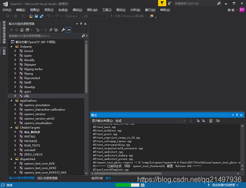Screen dimensions: 246x188
Task: Toggle Preview Selected Items button
Action: [x=68, y=30]
